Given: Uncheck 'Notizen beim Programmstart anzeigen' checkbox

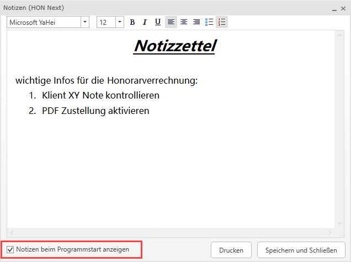Looking at the screenshot, I should pyautogui.click(x=11, y=249).
